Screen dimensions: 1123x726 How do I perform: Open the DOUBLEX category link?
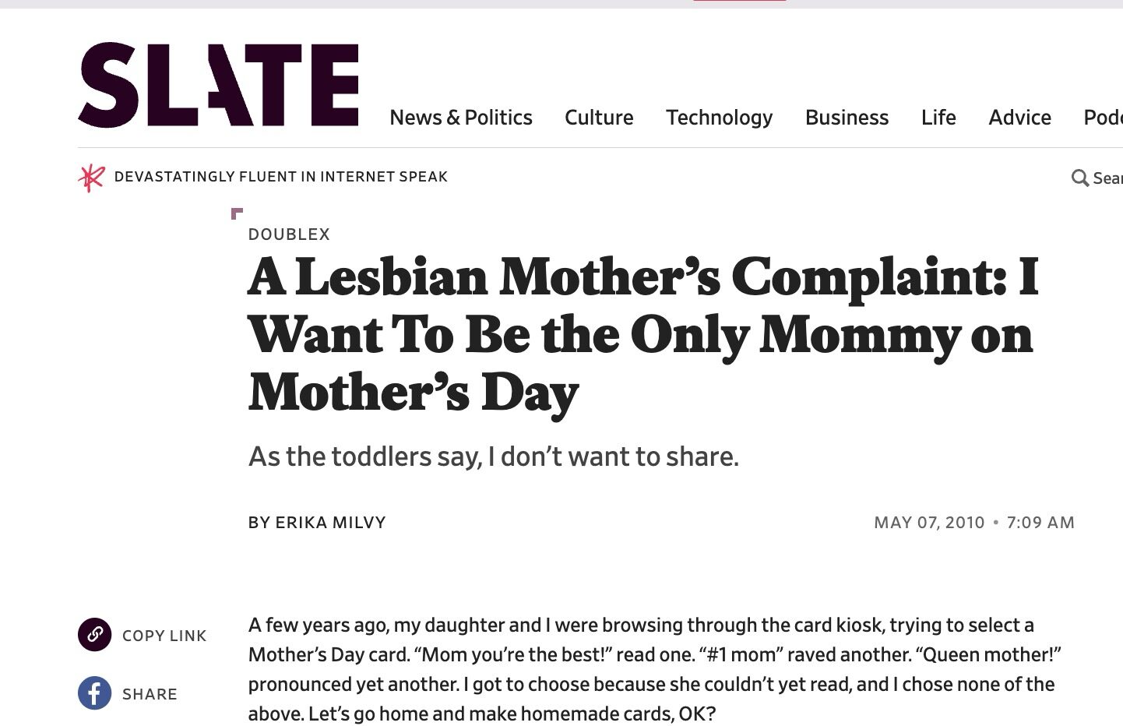[289, 234]
